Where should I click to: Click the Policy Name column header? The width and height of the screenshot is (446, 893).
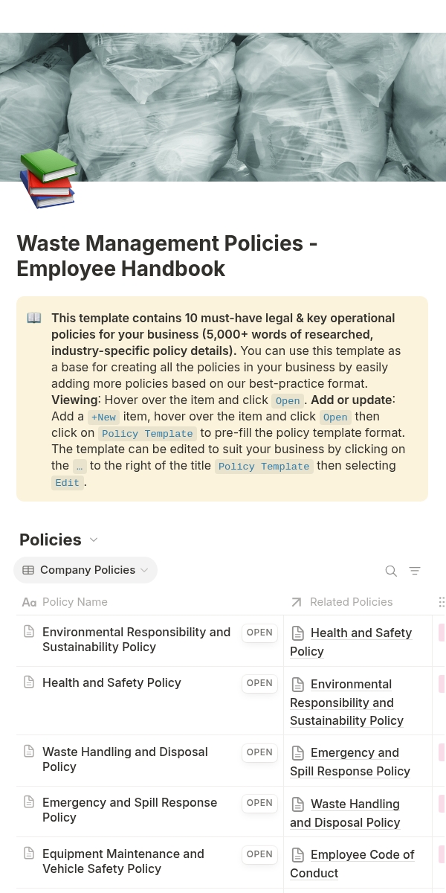(74, 602)
